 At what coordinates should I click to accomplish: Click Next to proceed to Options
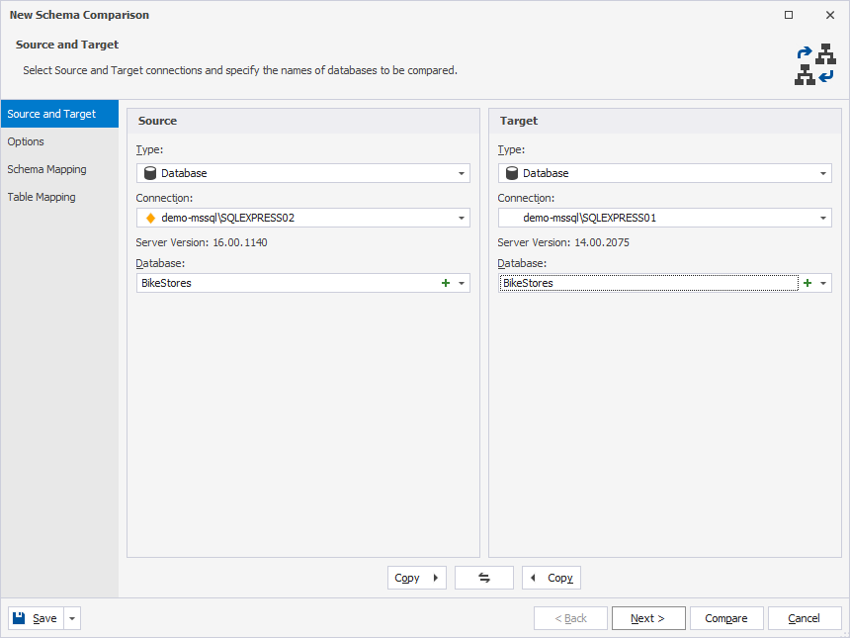[648, 617]
